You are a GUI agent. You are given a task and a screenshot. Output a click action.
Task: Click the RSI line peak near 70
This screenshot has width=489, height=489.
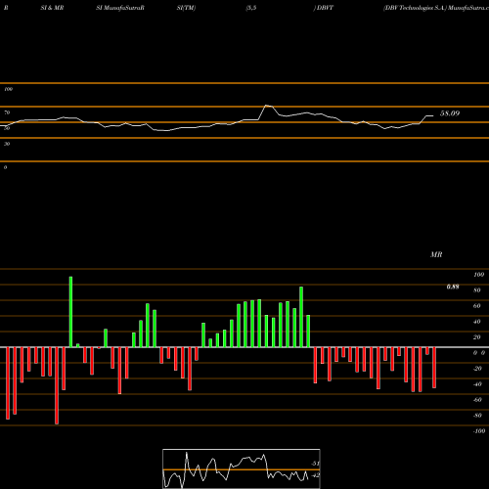[267, 106]
